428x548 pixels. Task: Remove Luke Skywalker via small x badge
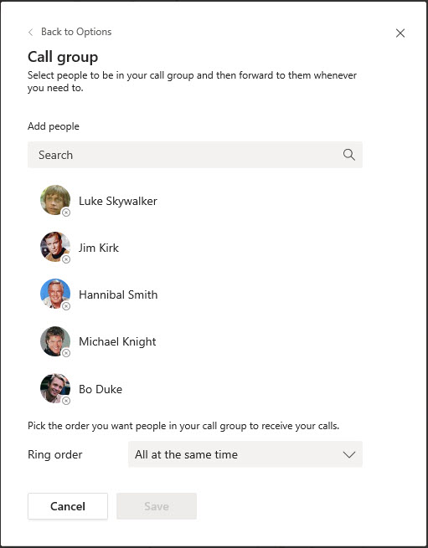point(66,213)
